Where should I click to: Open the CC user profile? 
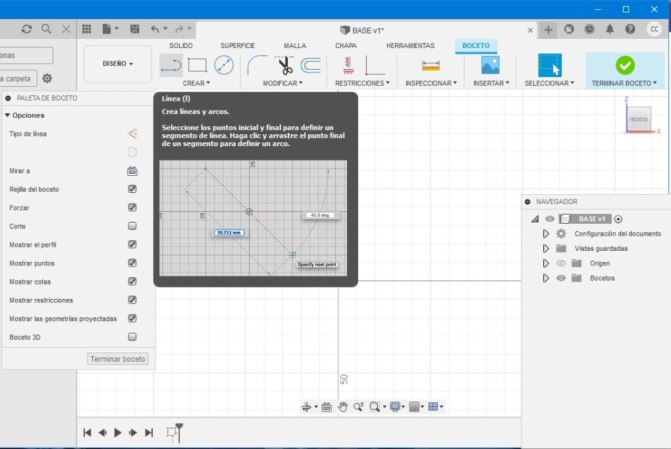coord(654,29)
